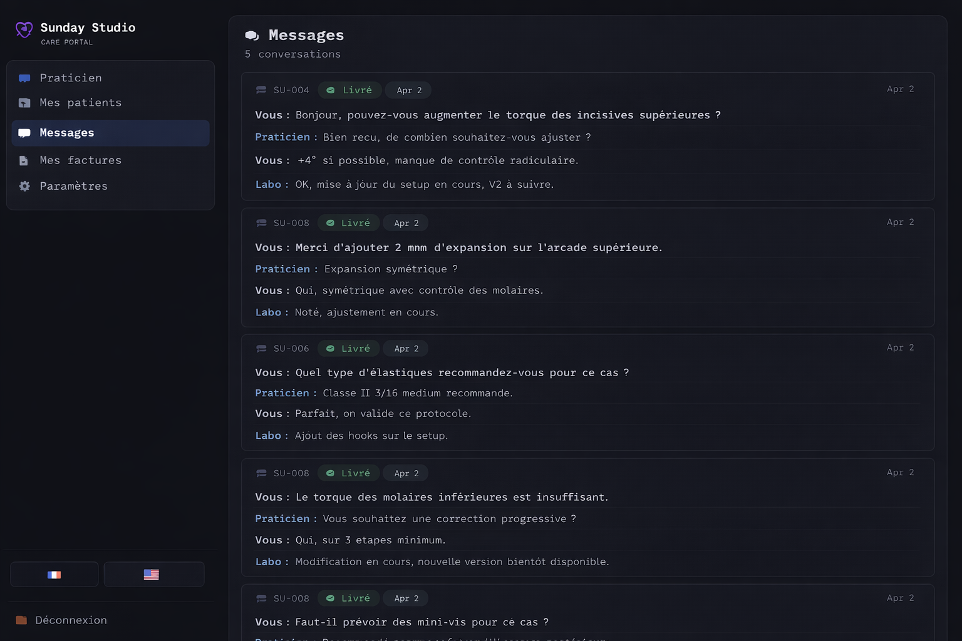The image size is (962, 641).
Task: Click the 'Messages' page heading
Action: click(x=306, y=36)
